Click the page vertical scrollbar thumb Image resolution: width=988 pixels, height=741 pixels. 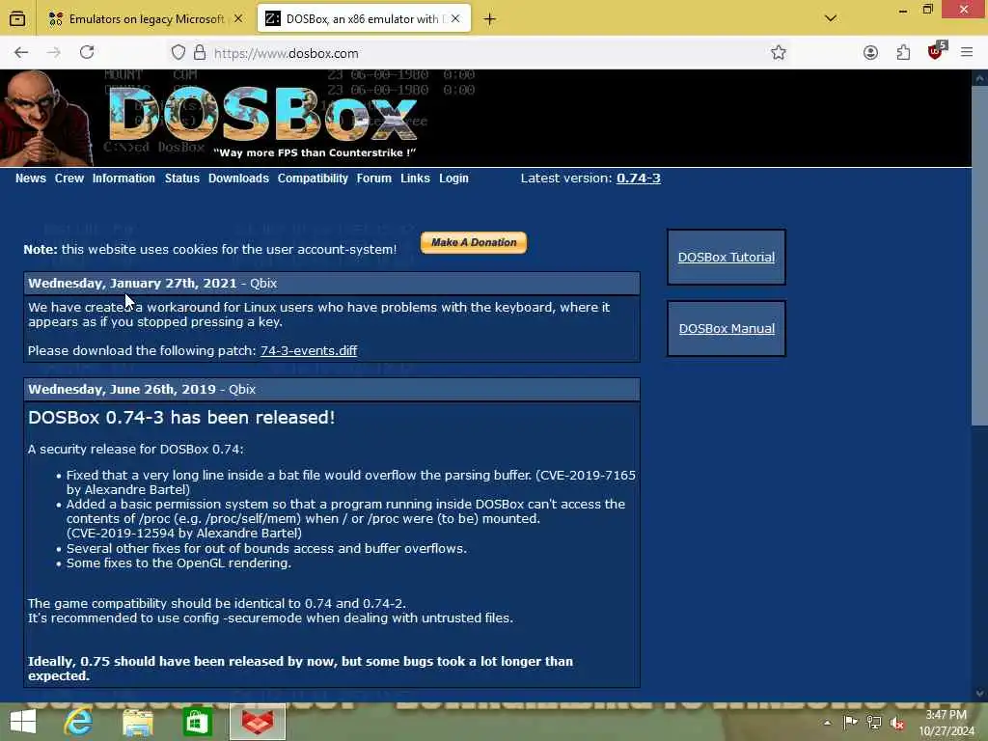pos(979,255)
